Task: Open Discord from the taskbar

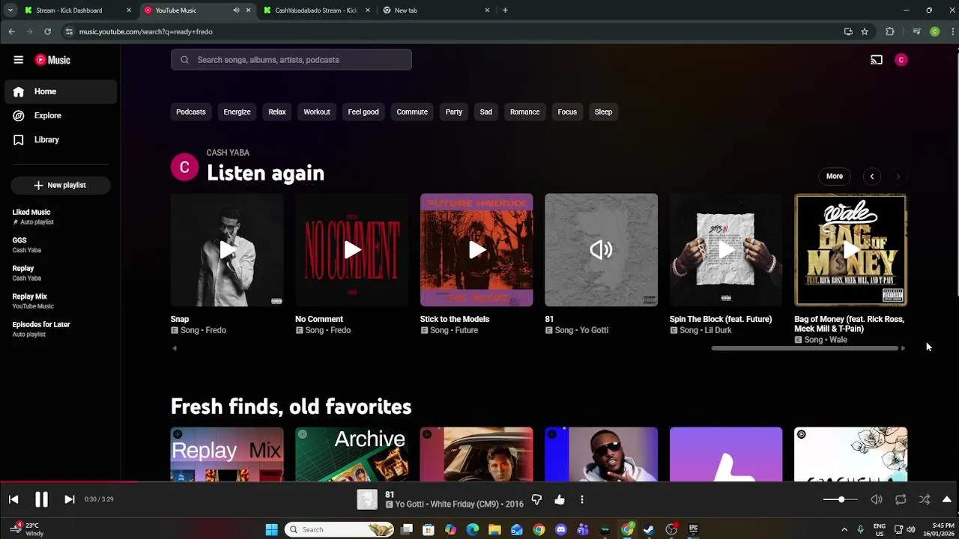Action: pyautogui.click(x=561, y=529)
